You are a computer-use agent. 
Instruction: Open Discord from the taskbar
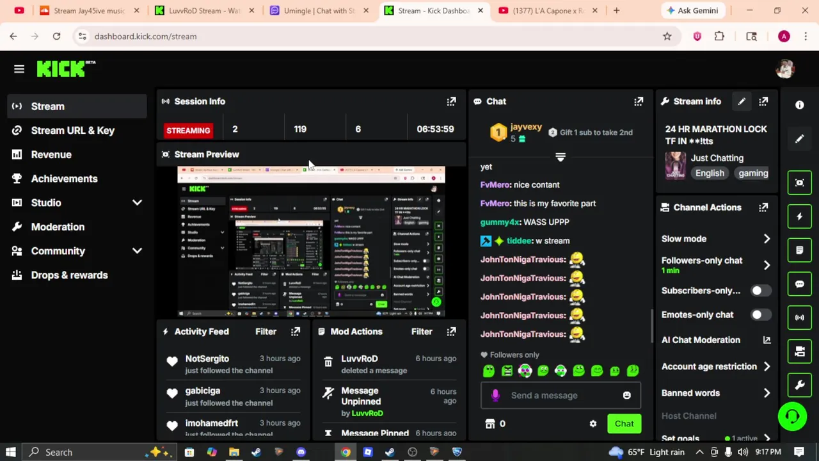tap(301, 452)
